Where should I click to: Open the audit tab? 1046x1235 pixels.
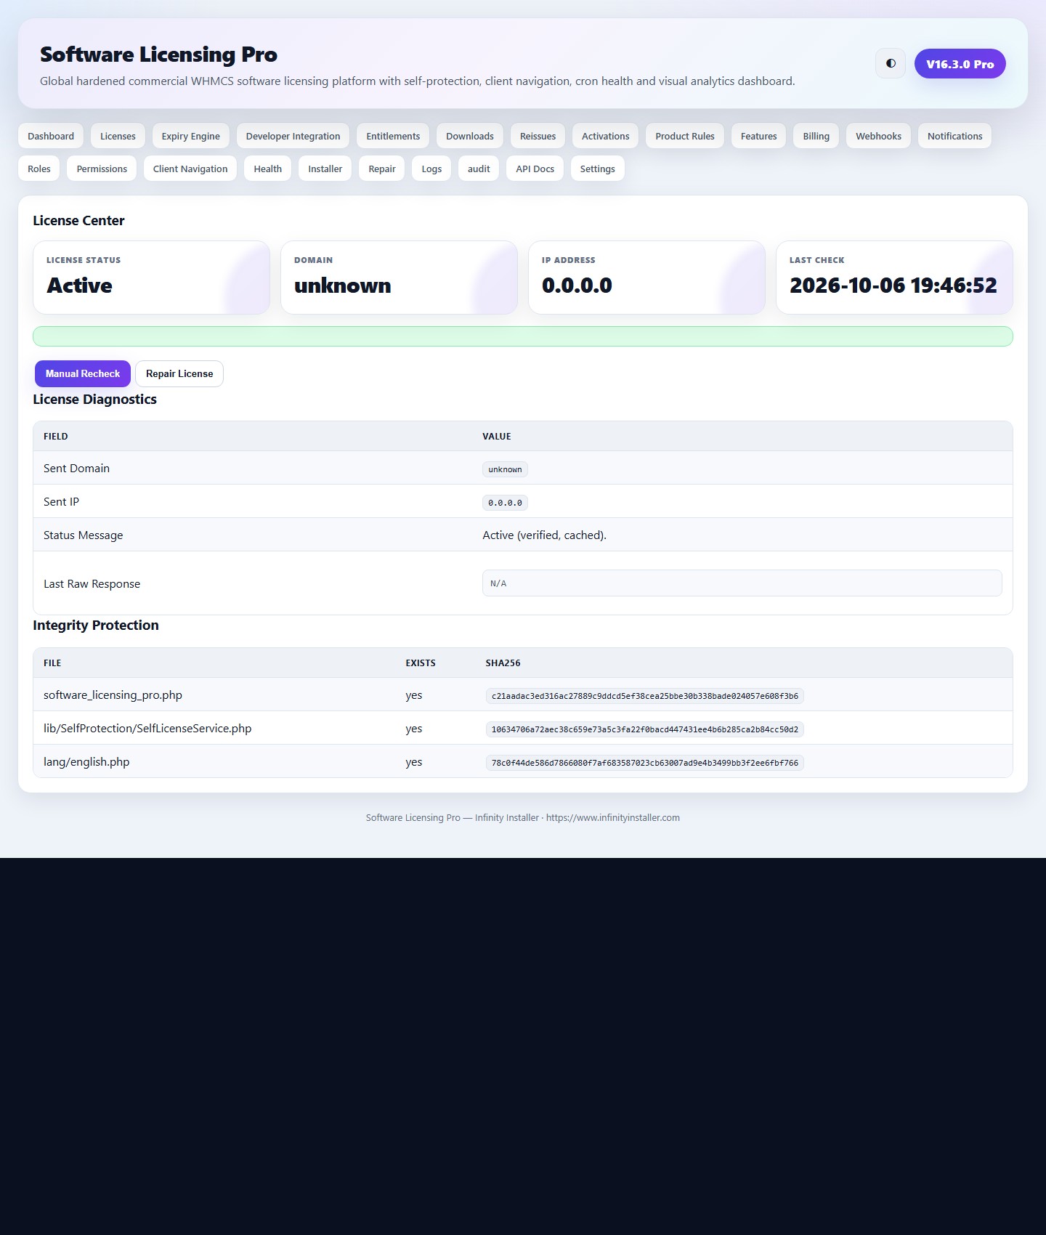pyautogui.click(x=479, y=169)
